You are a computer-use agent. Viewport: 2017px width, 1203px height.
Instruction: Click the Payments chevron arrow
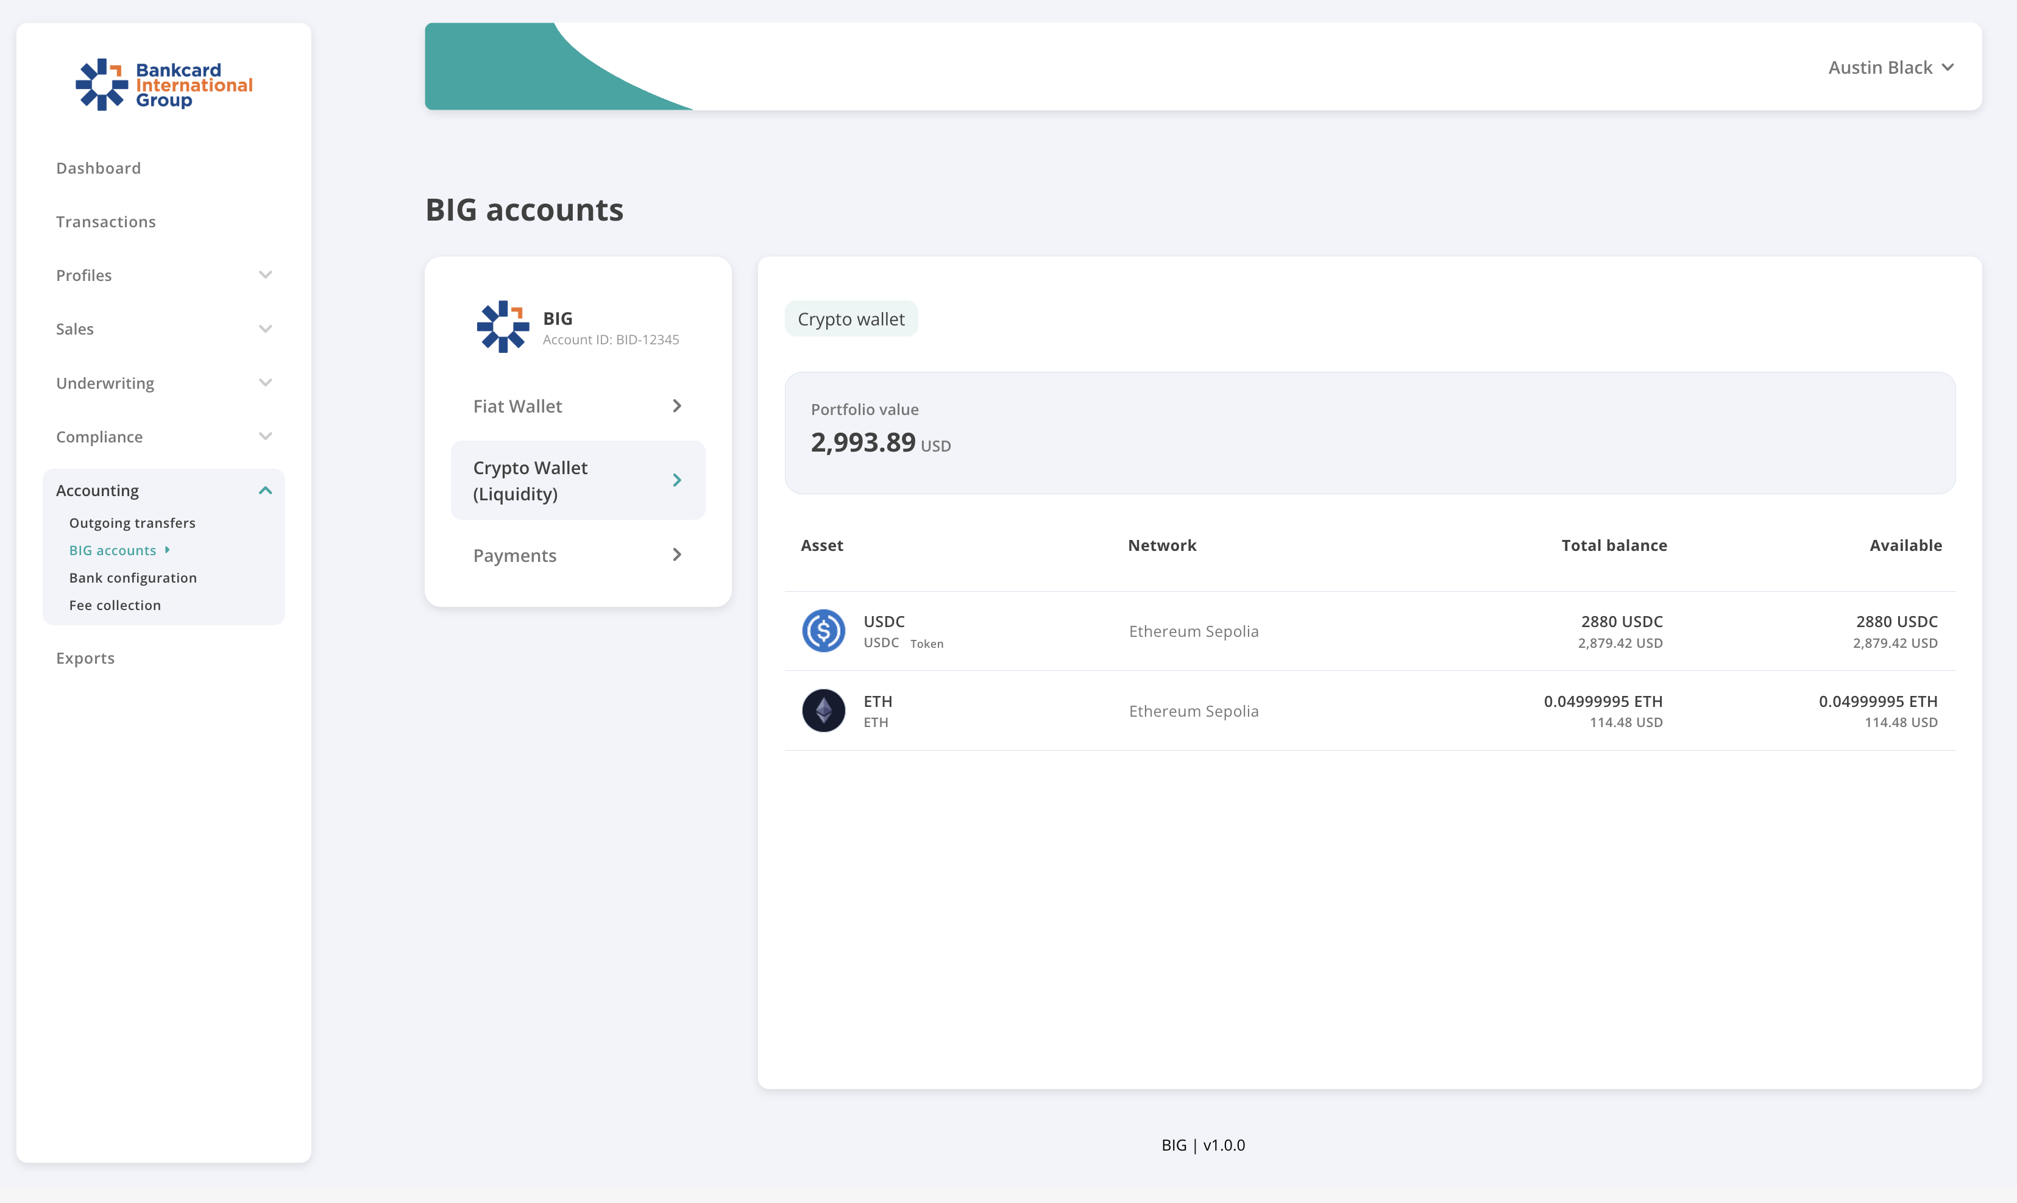pyautogui.click(x=676, y=555)
